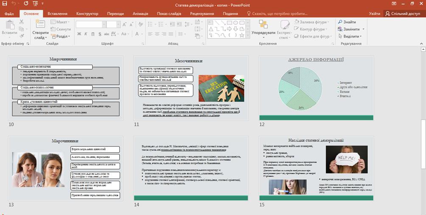Viewport: 426px width, 215px height.
Task: Click the Увійти sign-in link
Action: click(x=375, y=14)
